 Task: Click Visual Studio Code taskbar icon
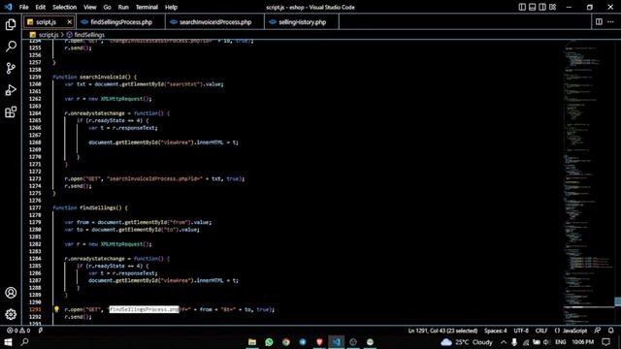(x=337, y=342)
